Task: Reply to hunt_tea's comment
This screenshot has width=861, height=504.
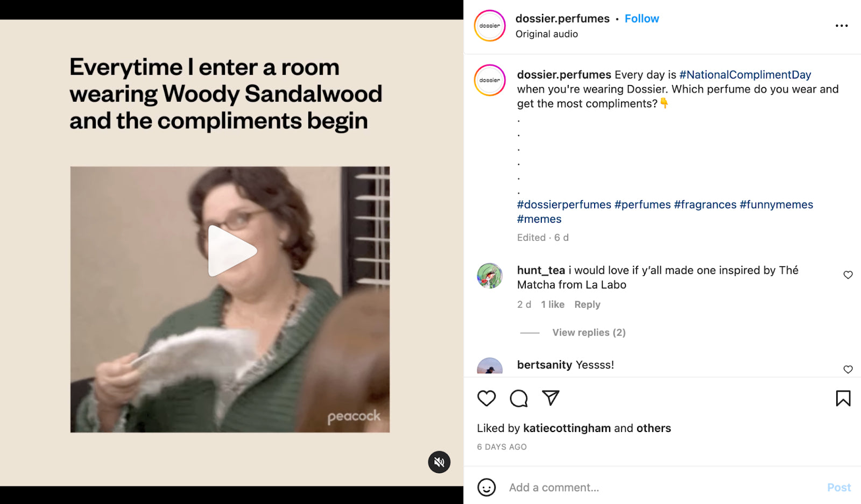Action: 587,304
